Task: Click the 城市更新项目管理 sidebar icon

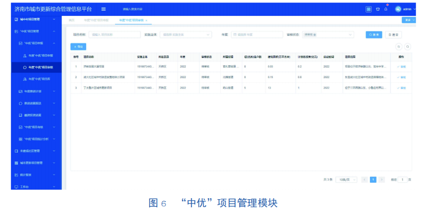Action: pos(16,163)
